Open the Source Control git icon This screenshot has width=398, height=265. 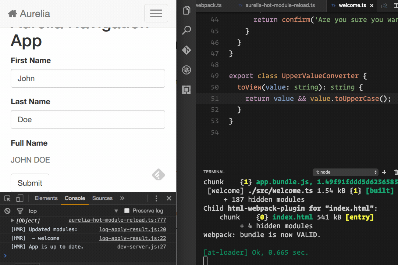(x=186, y=50)
